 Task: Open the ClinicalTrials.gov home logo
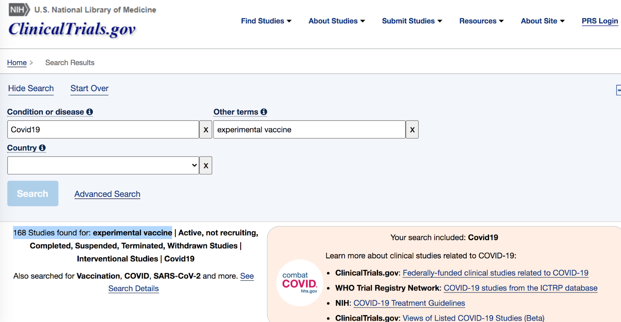[x=72, y=29]
